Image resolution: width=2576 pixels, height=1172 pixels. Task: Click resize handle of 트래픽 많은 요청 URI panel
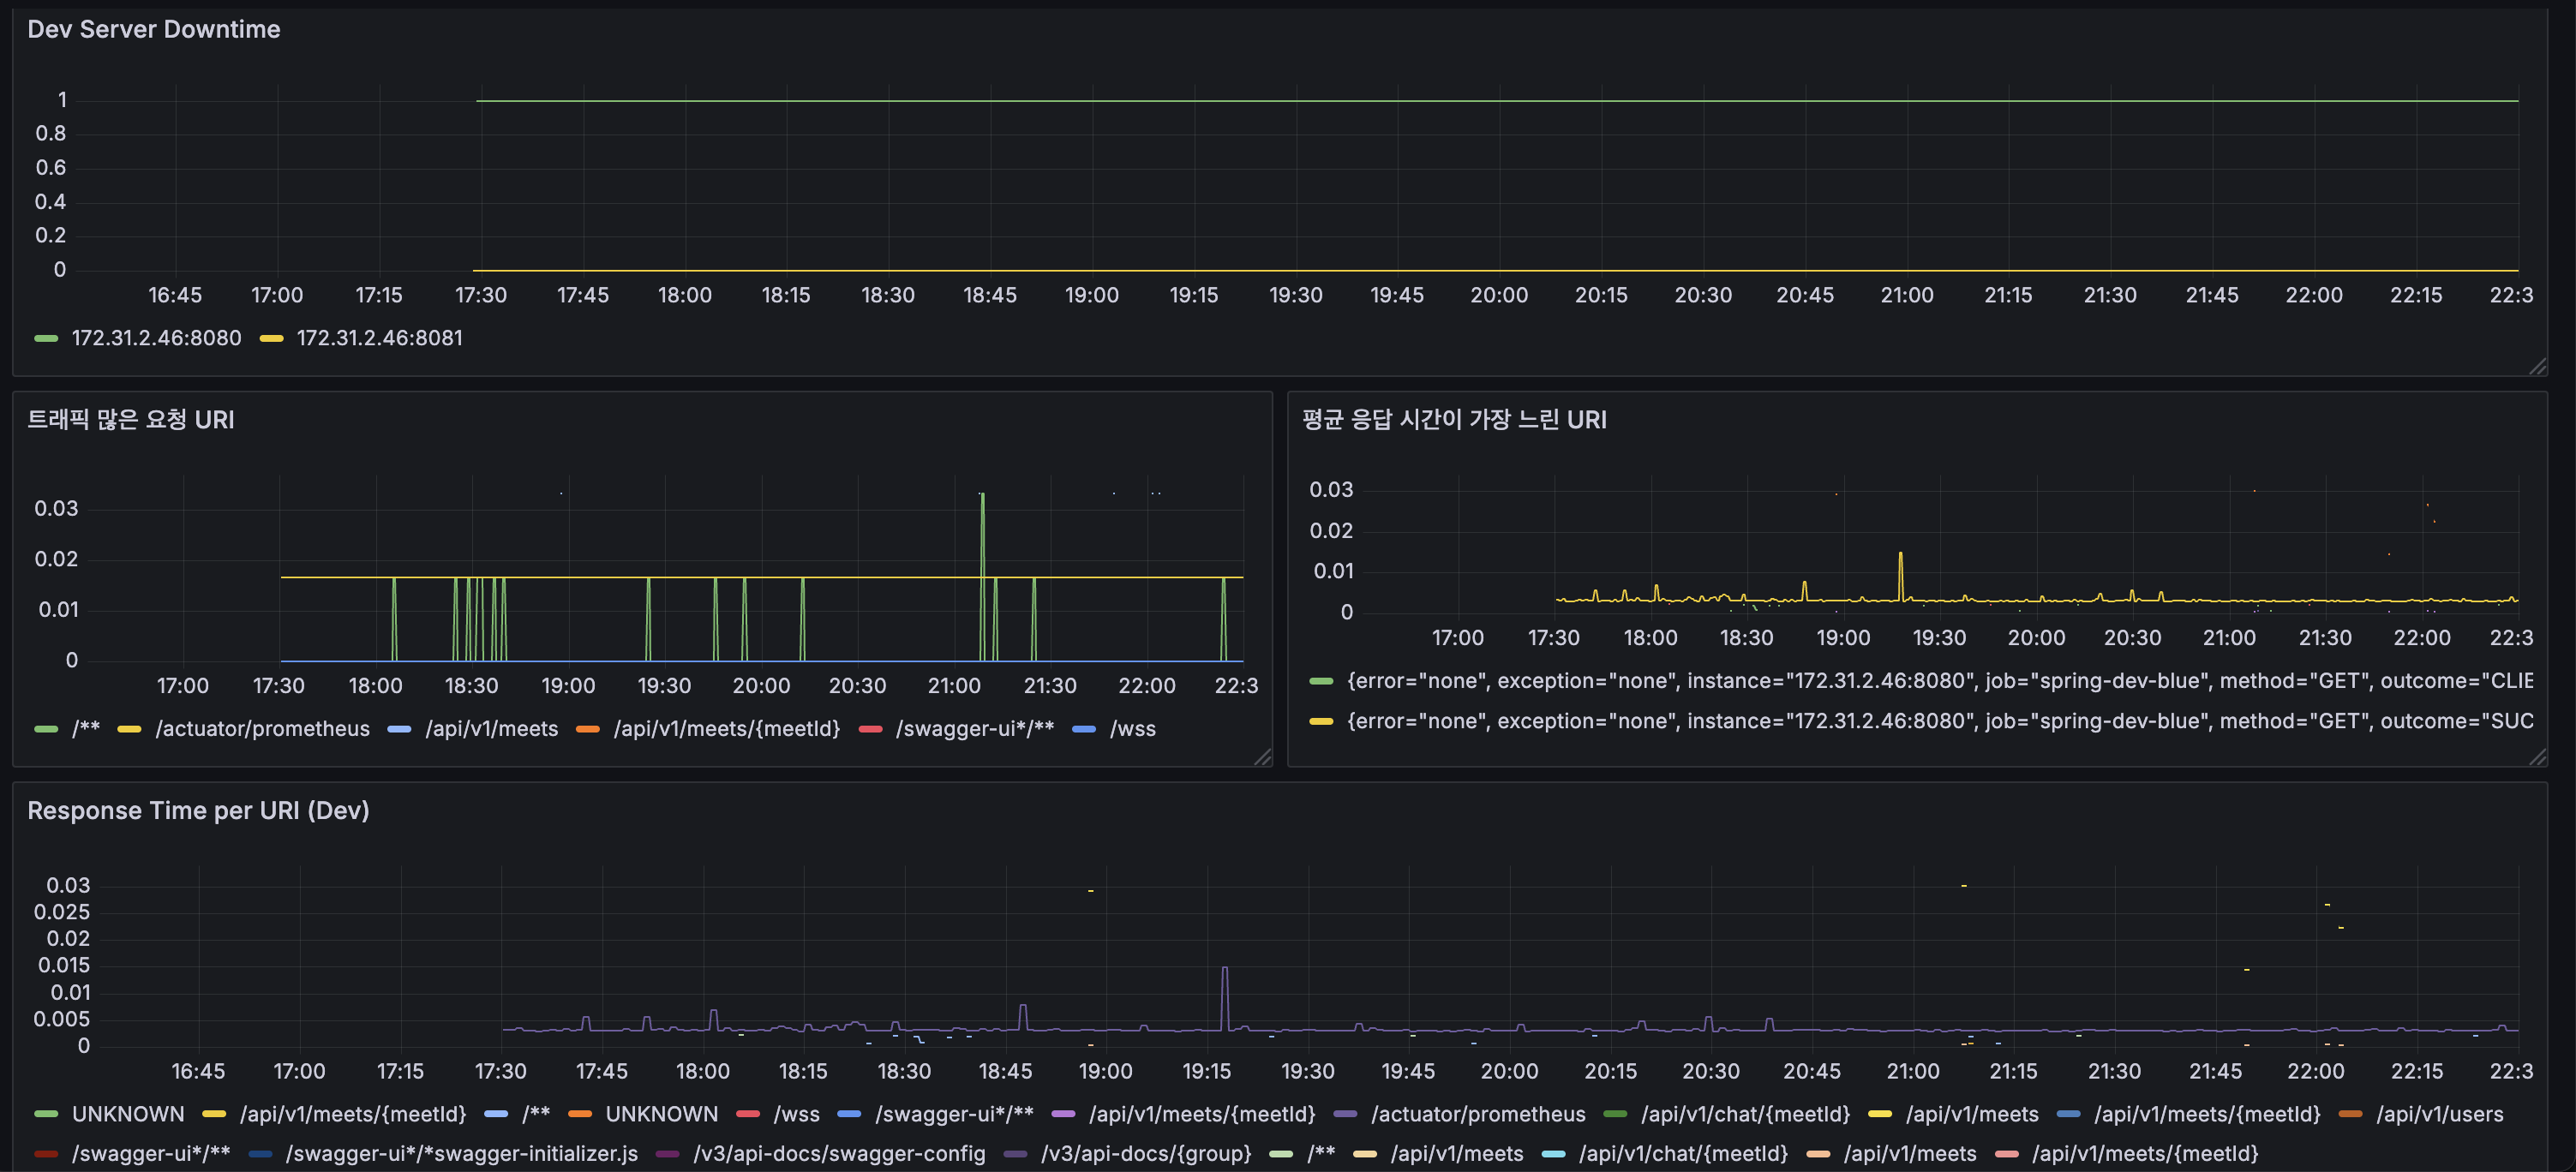[1262, 757]
